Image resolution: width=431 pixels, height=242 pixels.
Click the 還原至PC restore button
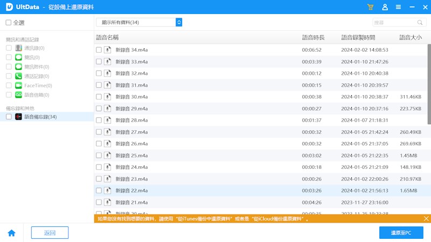click(401, 232)
